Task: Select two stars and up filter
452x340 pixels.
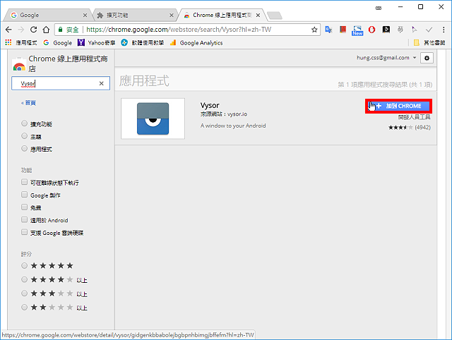Action: pyautogui.click(x=24, y=307)
